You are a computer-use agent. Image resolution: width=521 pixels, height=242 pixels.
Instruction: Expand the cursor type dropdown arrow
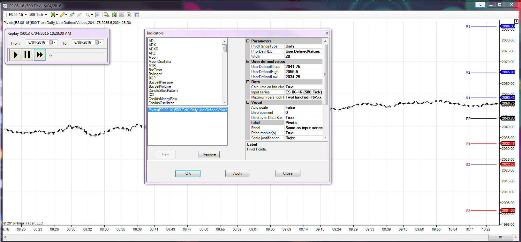[92, 15]
